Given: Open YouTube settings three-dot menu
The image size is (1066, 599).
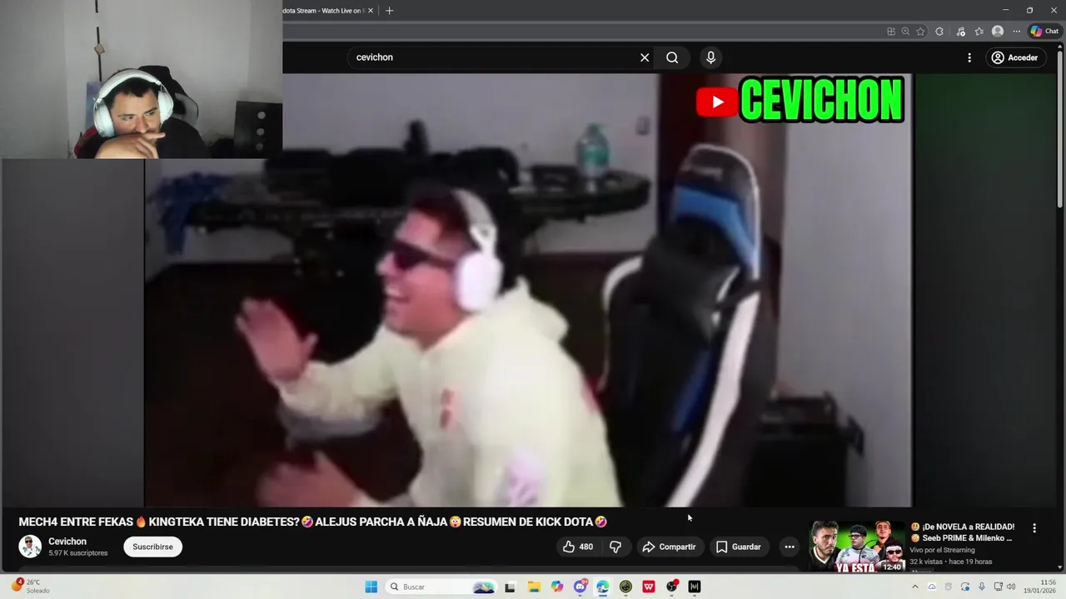Looking at the screenshot, I should (969, 57).
